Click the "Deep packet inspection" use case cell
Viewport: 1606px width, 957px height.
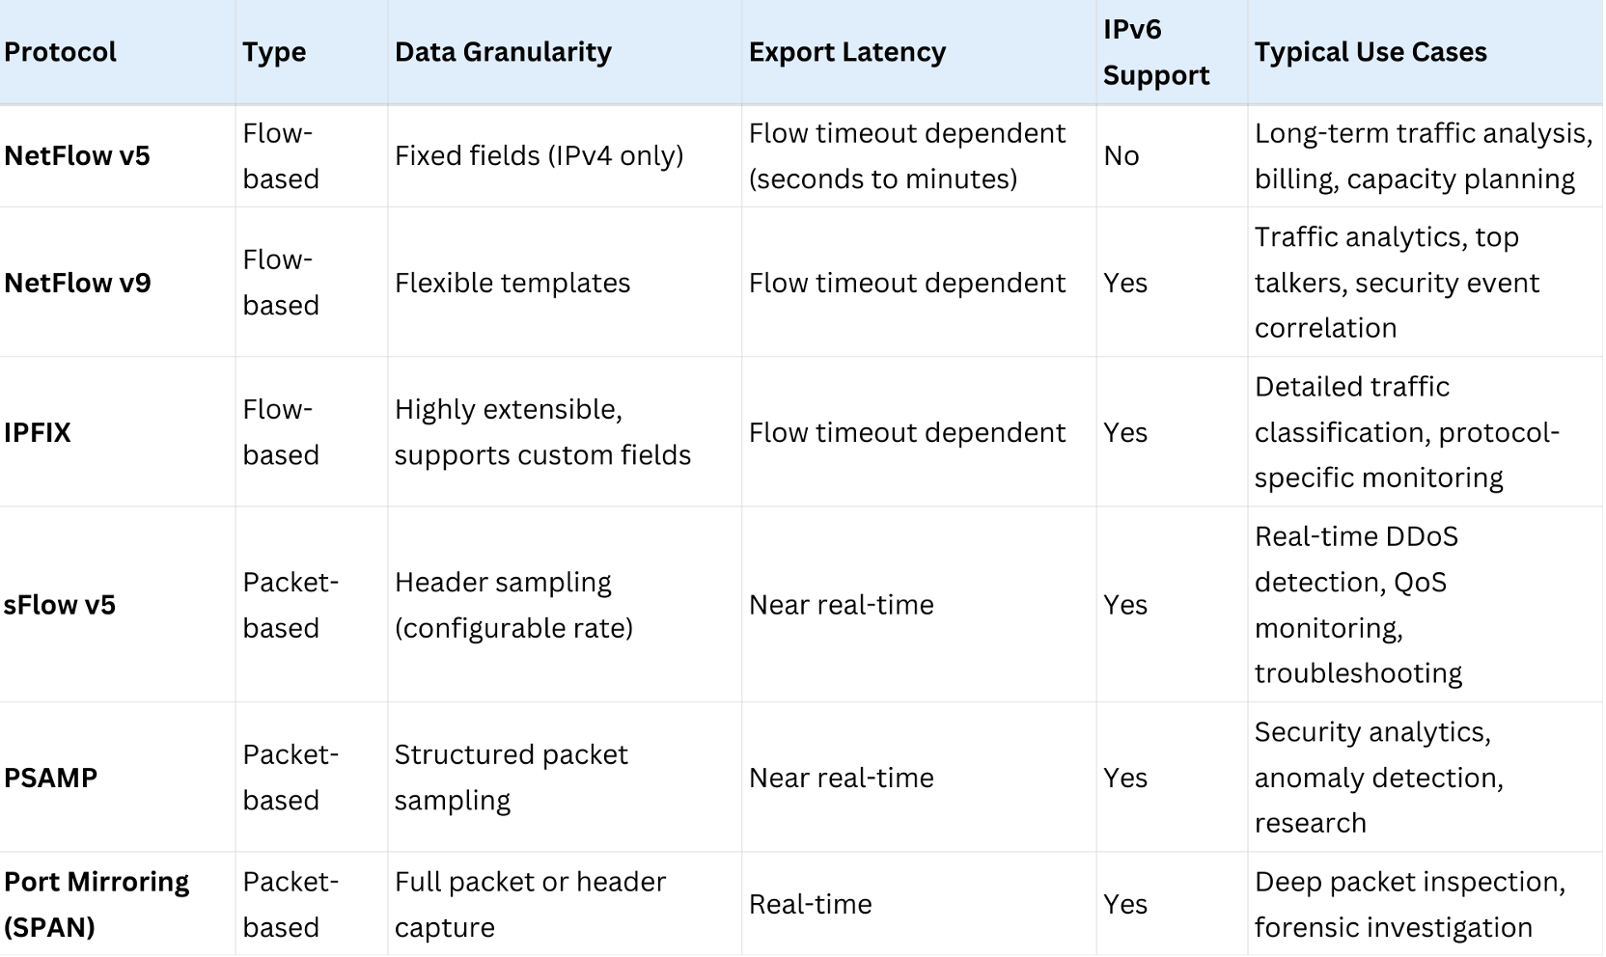click(x=1409, y=904)
